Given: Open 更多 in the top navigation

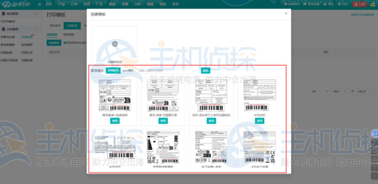Looking at the screenshot, I should pyautogui.click(x=176, y=4).
